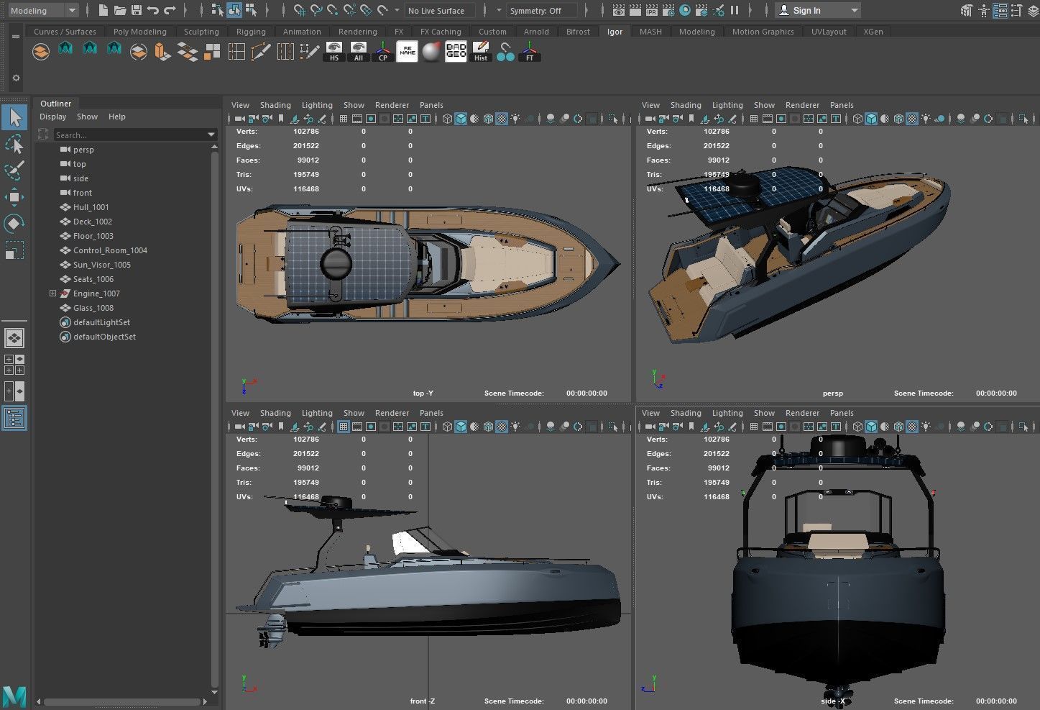Click the FT axis shelf button
Viewport: 1040px width, 710px height.
pyautogui.click(x=530, y=52)
